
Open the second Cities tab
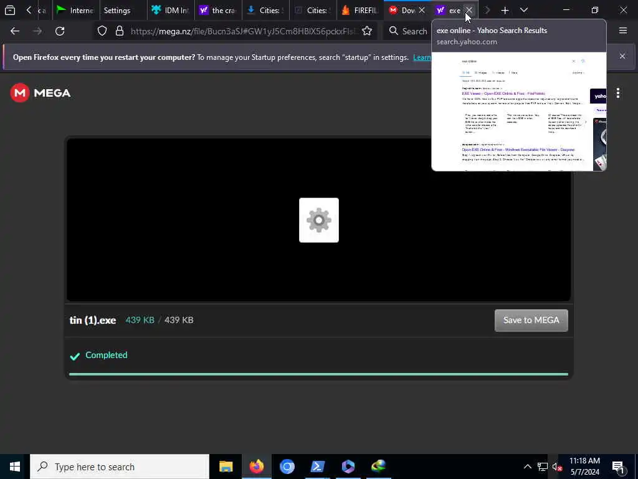click(x=313, y=10)
